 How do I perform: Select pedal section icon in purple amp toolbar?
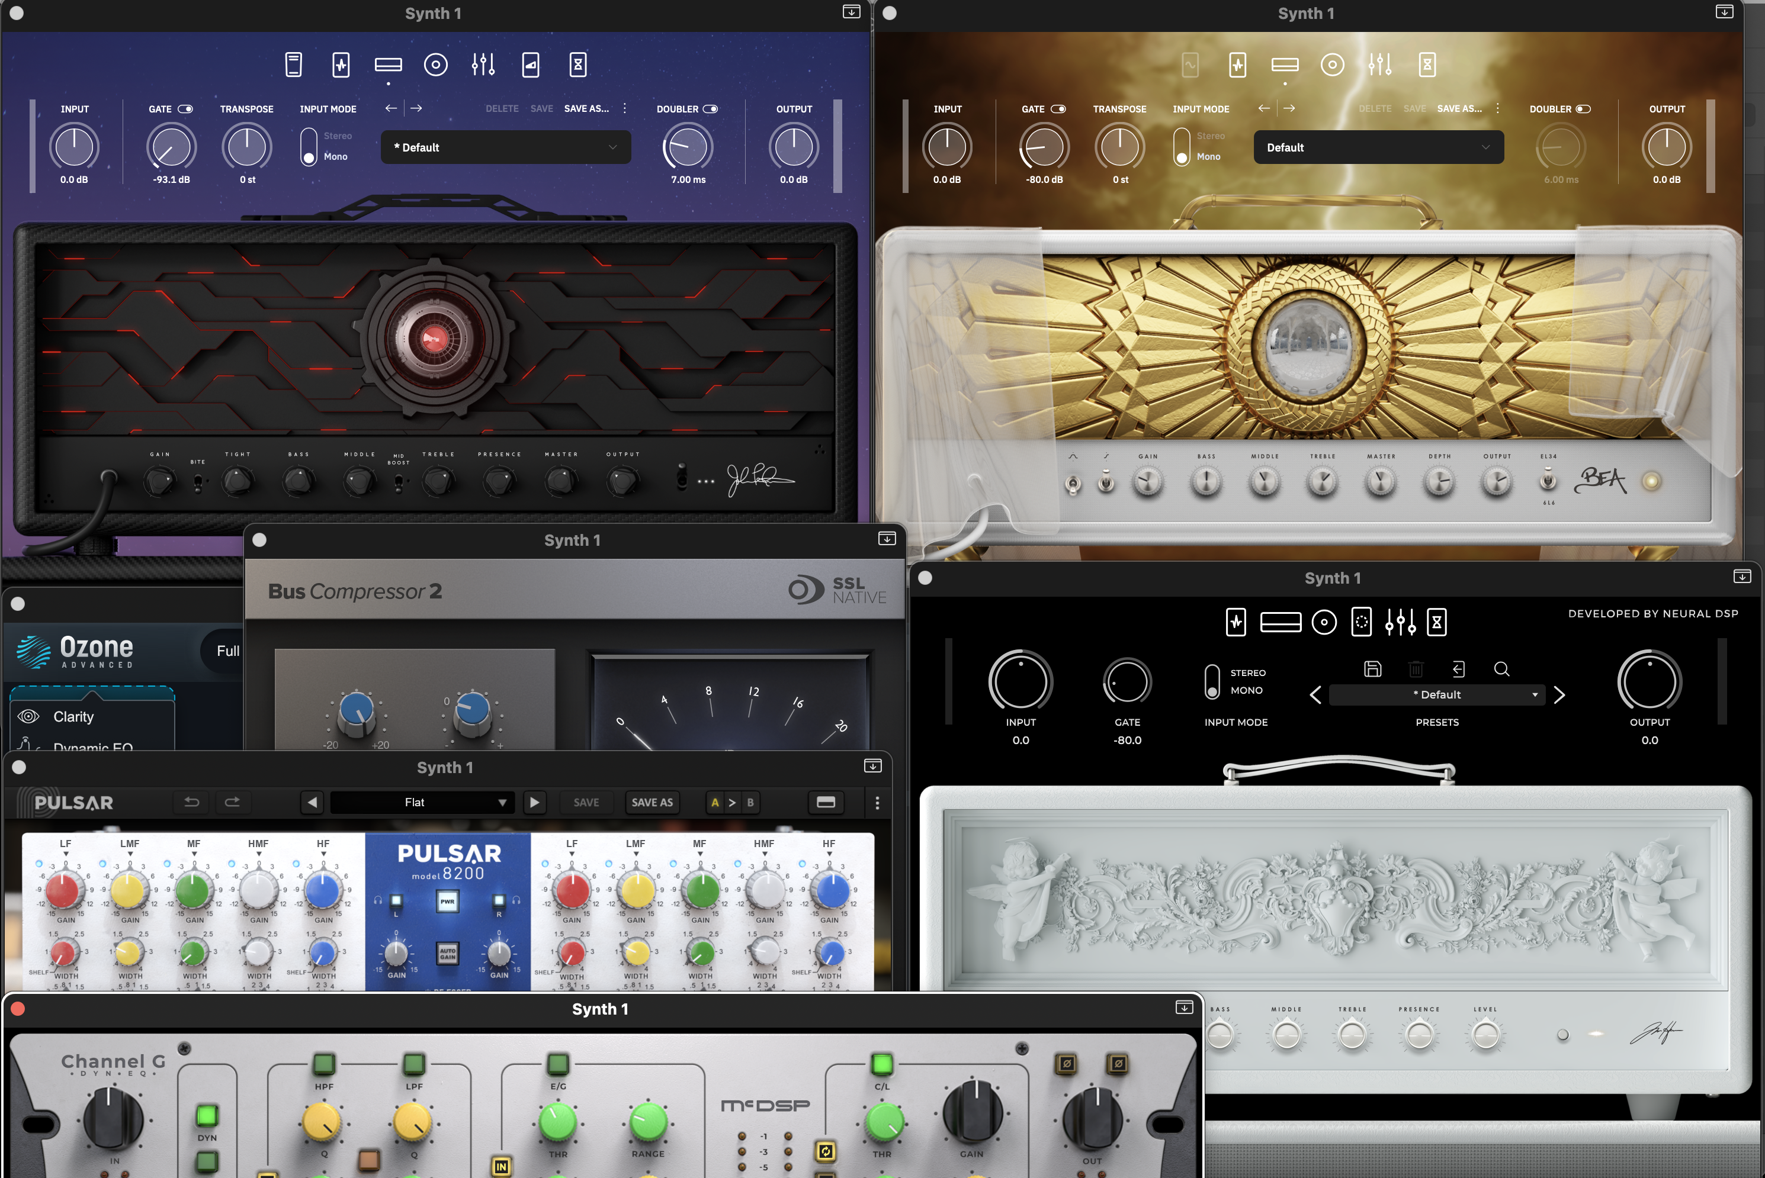click(341, 65)
